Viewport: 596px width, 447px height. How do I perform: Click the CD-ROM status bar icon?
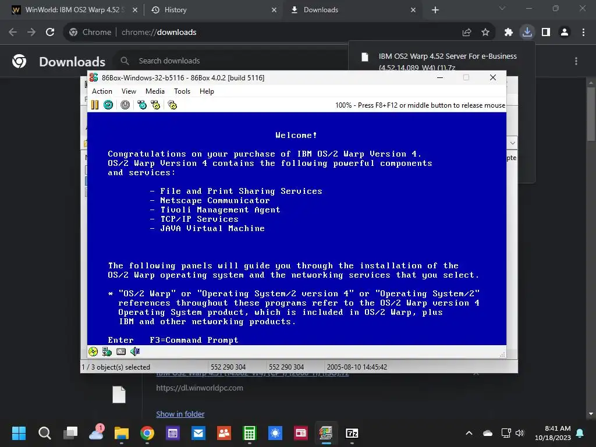[93, 352]
